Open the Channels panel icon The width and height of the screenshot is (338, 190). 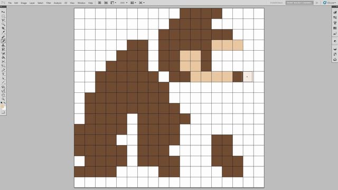click(335, 54)
